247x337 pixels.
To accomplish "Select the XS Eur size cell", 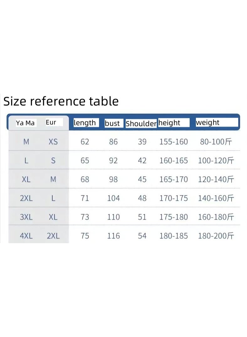I will pyautogui.click(x=53, y=142).
